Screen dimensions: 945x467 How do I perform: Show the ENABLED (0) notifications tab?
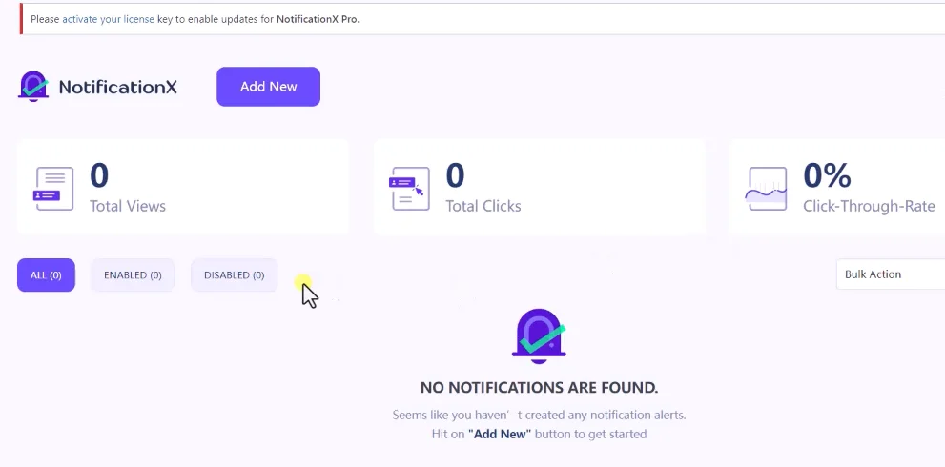click(133, 274)
